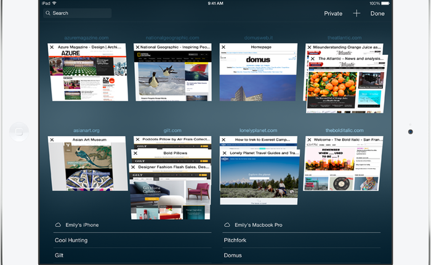The height and width of the screenshot is (265, 431).
Task: Select the Misunderstanding Orange Juice tab title
Action: (347, 47)
